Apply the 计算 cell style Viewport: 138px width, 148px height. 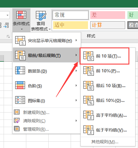pos(108,25)
